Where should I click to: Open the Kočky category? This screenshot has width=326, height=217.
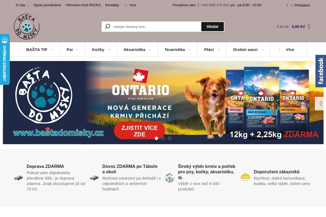point(98,50)
